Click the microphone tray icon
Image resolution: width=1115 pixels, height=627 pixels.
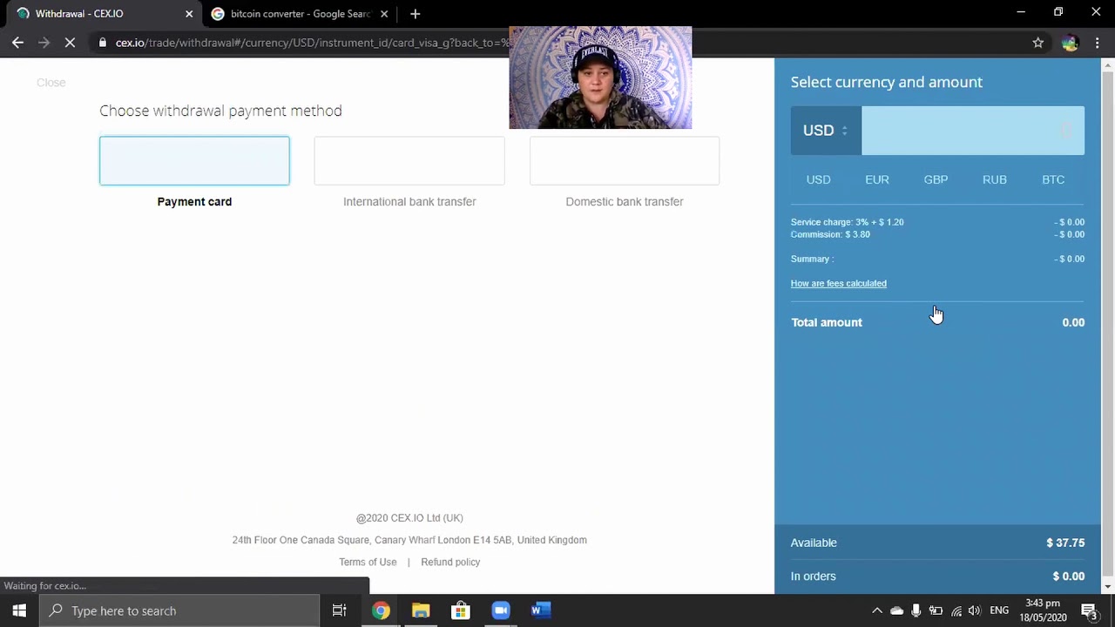(x=916, y=610)
